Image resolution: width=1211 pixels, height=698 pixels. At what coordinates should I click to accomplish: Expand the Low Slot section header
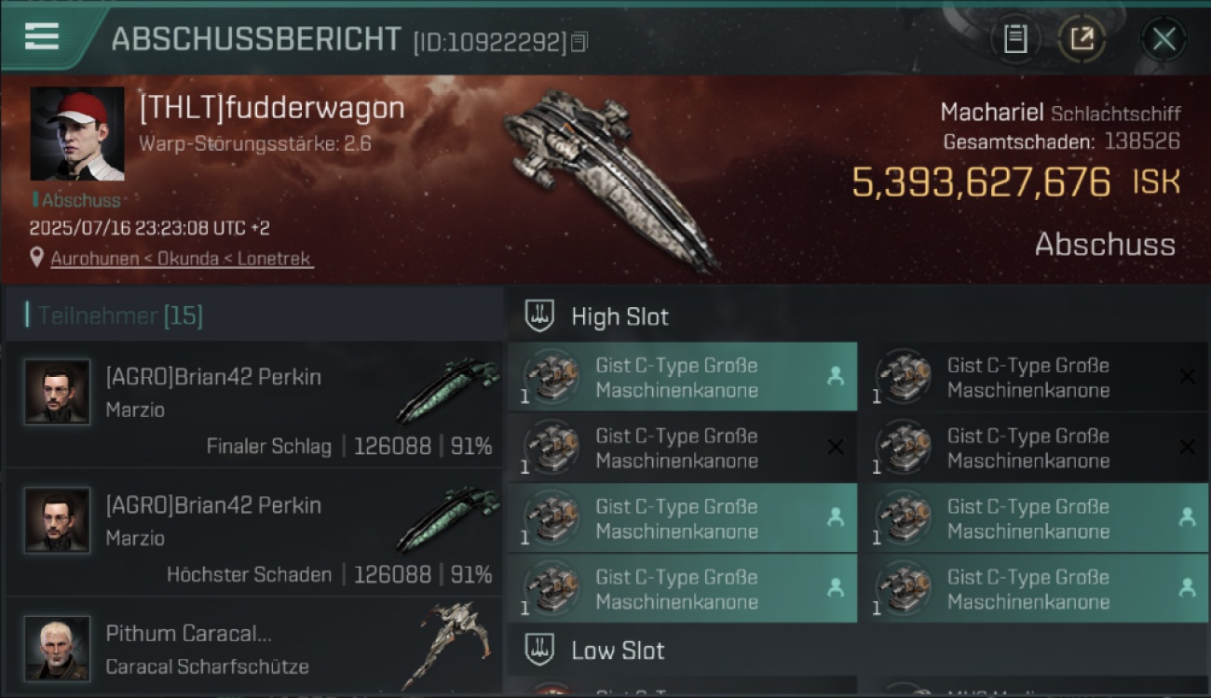pyautogui.click(x=858, y=650)
